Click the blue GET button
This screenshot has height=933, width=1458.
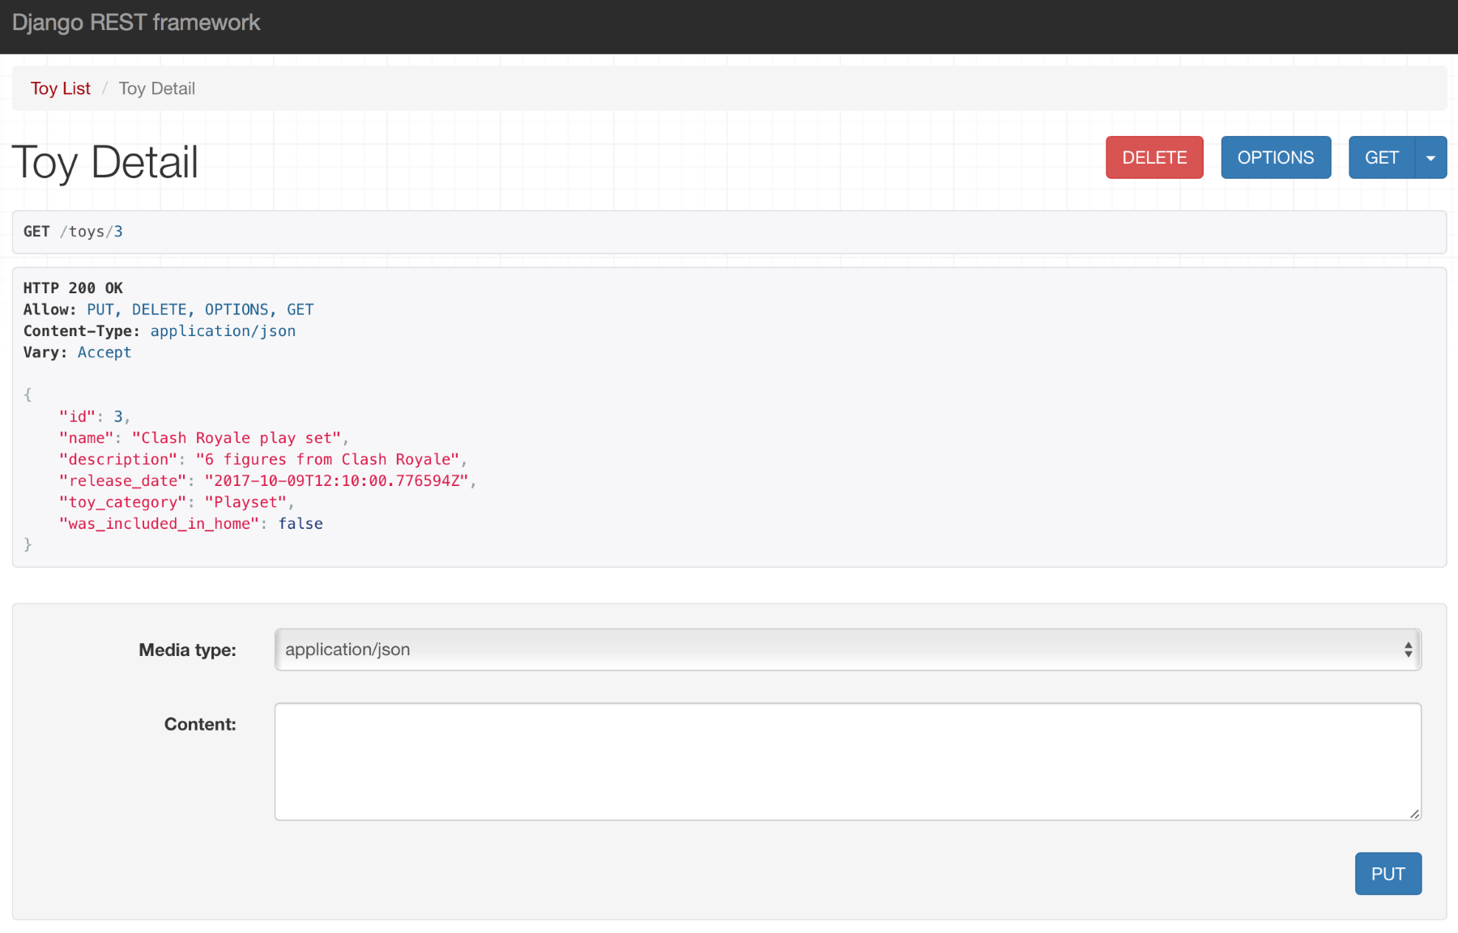[1381, 157]
